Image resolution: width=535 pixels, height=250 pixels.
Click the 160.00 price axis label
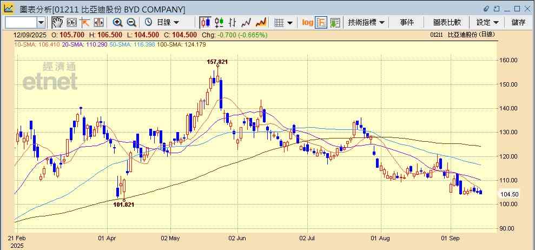point(509,60)
